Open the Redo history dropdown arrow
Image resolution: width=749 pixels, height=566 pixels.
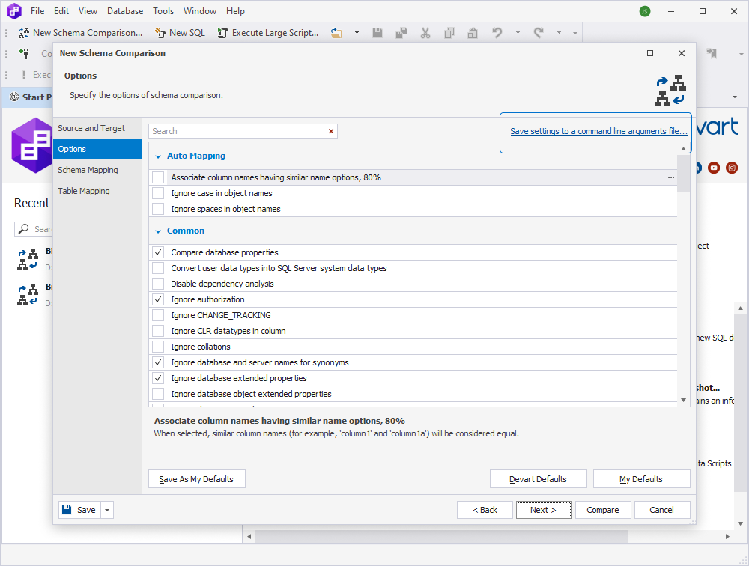(x=559, y=33)
